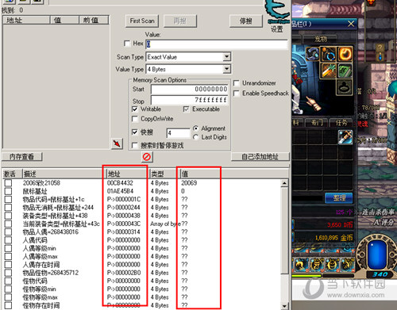The width and height of the screenshot is (397, 310).
Task: Edit the Start address field
Action: point(190,89)
